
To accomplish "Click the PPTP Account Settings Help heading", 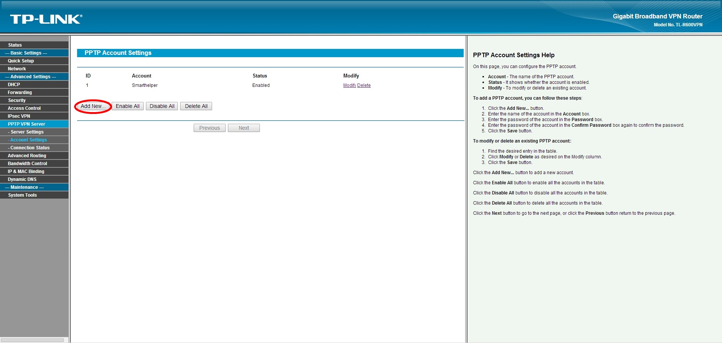I will click(514, 55).
